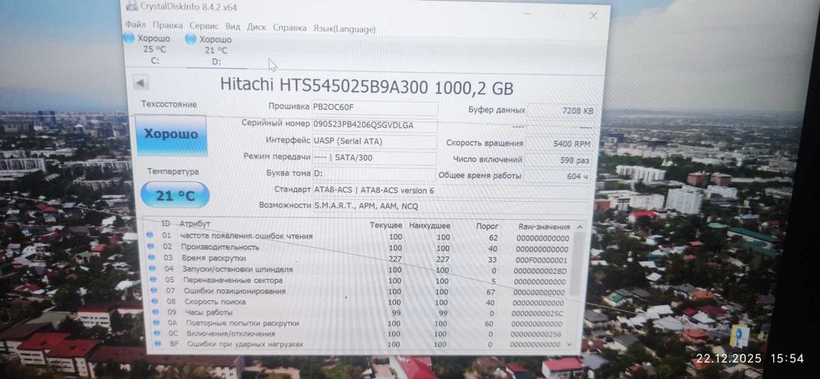The width and height of the screenshot is (820, 379).
Task: Select attribute 'Скорость поиска'
Action: 215,302
